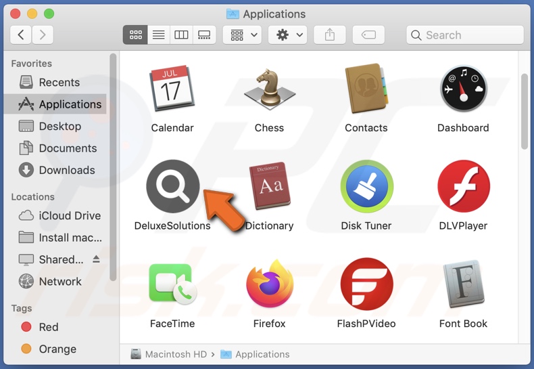Click the main file area vertical scrollbar
Image resolution: width=534 pixels, height=369 pixels.
point(525,112)
